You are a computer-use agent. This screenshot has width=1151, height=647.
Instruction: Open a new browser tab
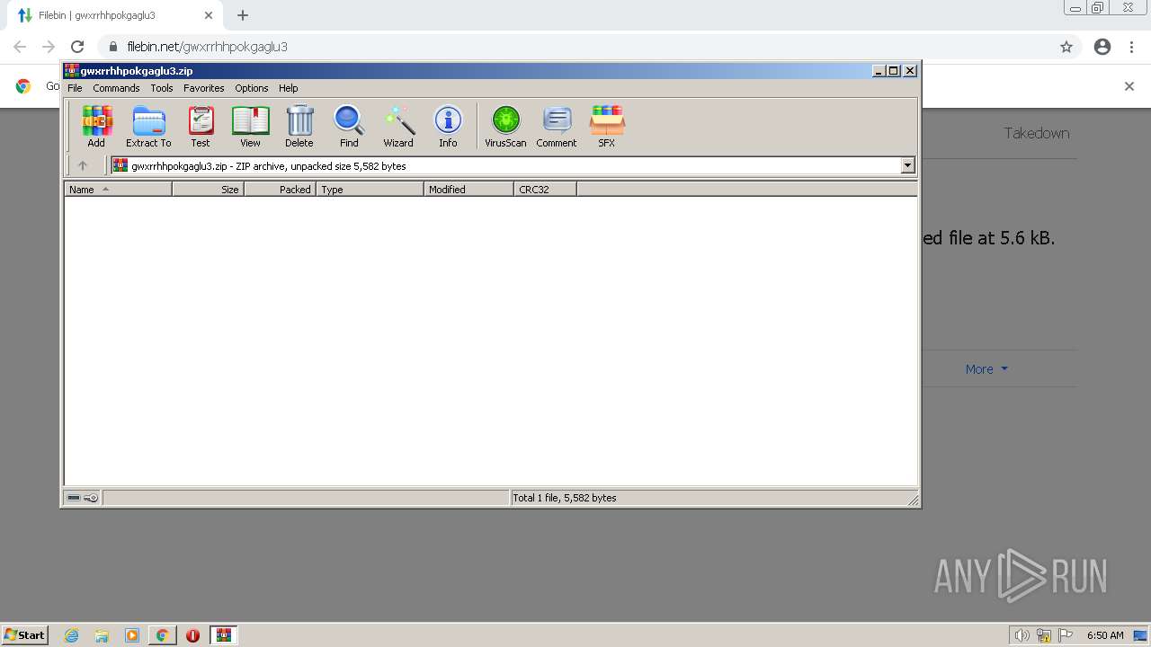[243, 15]
